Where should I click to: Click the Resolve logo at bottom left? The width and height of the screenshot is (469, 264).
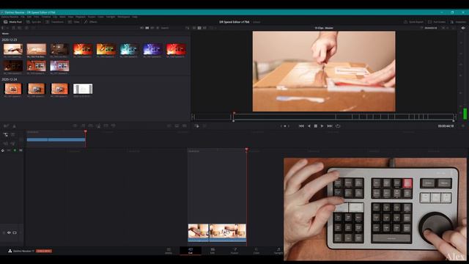click(10, 251)
